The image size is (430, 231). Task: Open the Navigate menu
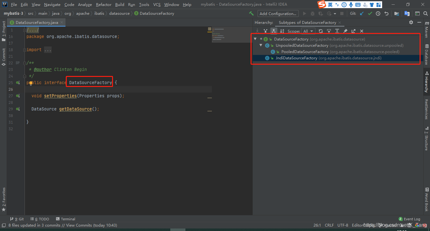(x=52, y=4)
